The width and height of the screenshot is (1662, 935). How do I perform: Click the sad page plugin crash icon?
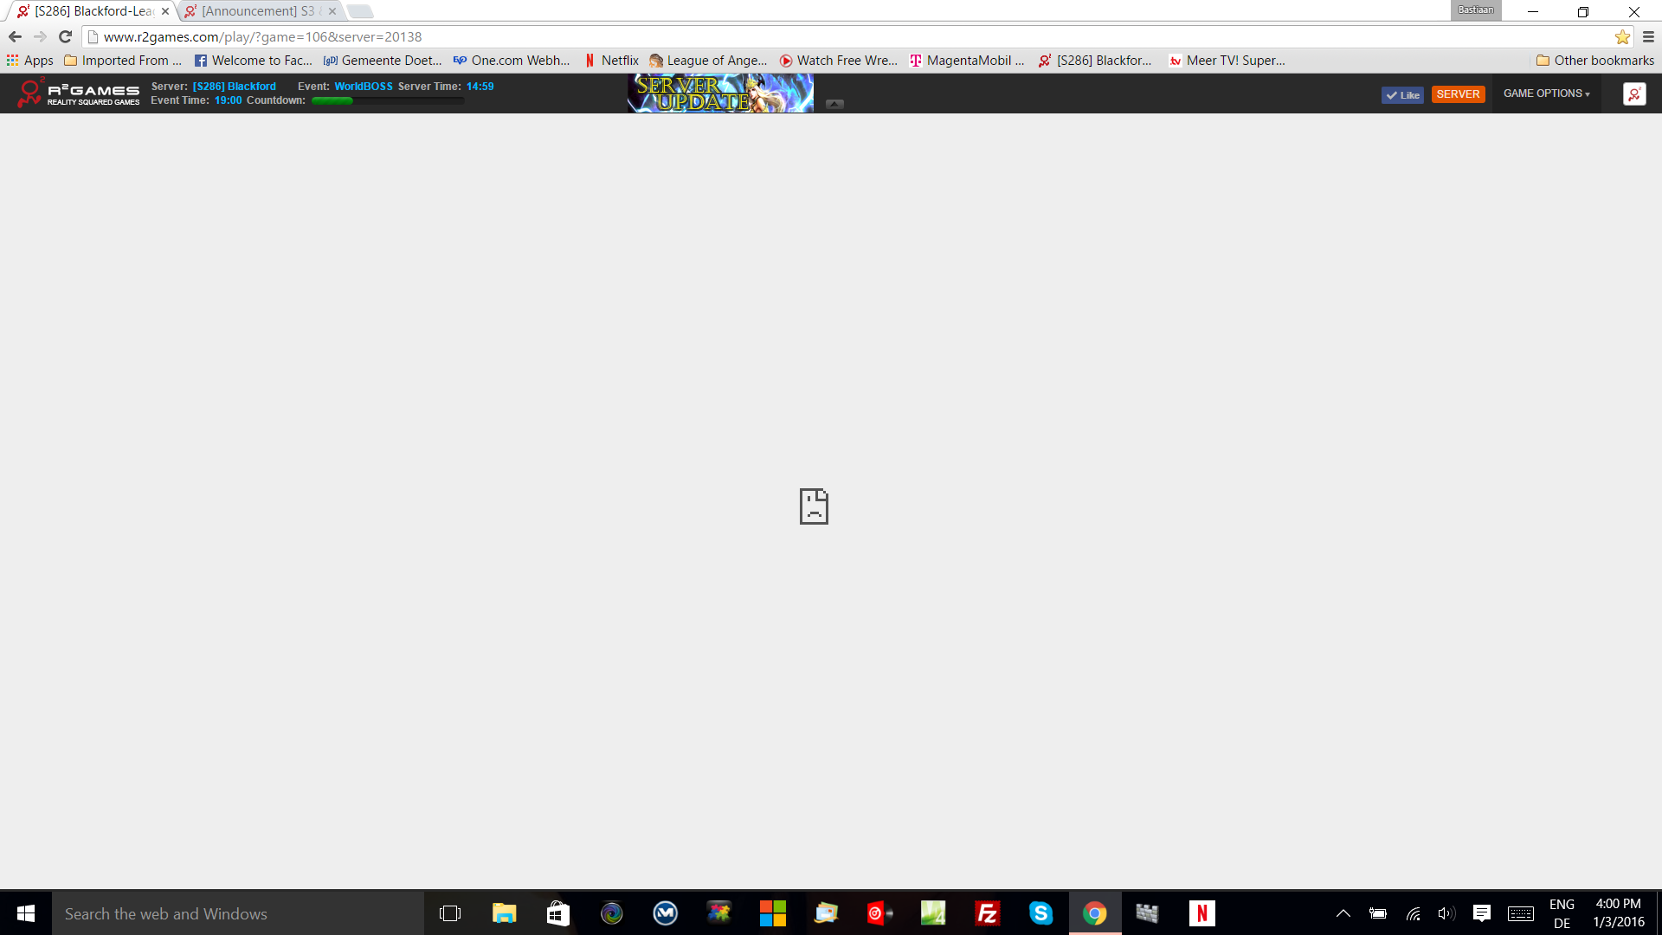pos(814,506)
